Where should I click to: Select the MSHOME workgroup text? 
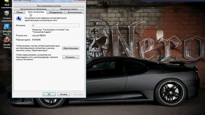click(x=37, y=40)
